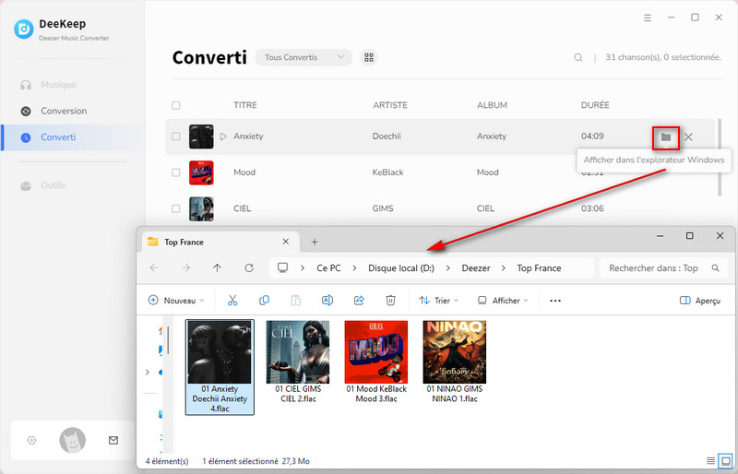
Task: Click the Share icon in Explorer toolbar
Action: click(x=359, y=301)
